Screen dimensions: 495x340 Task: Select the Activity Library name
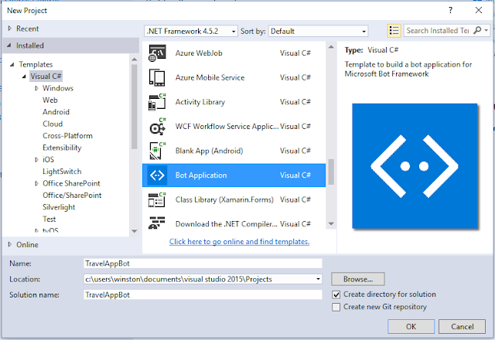pyautogui.click(x=200, y=102)
